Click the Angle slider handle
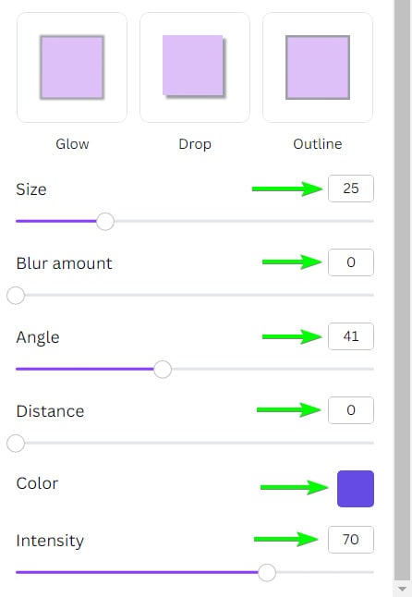The image size is (412, 597). [163, 369]
